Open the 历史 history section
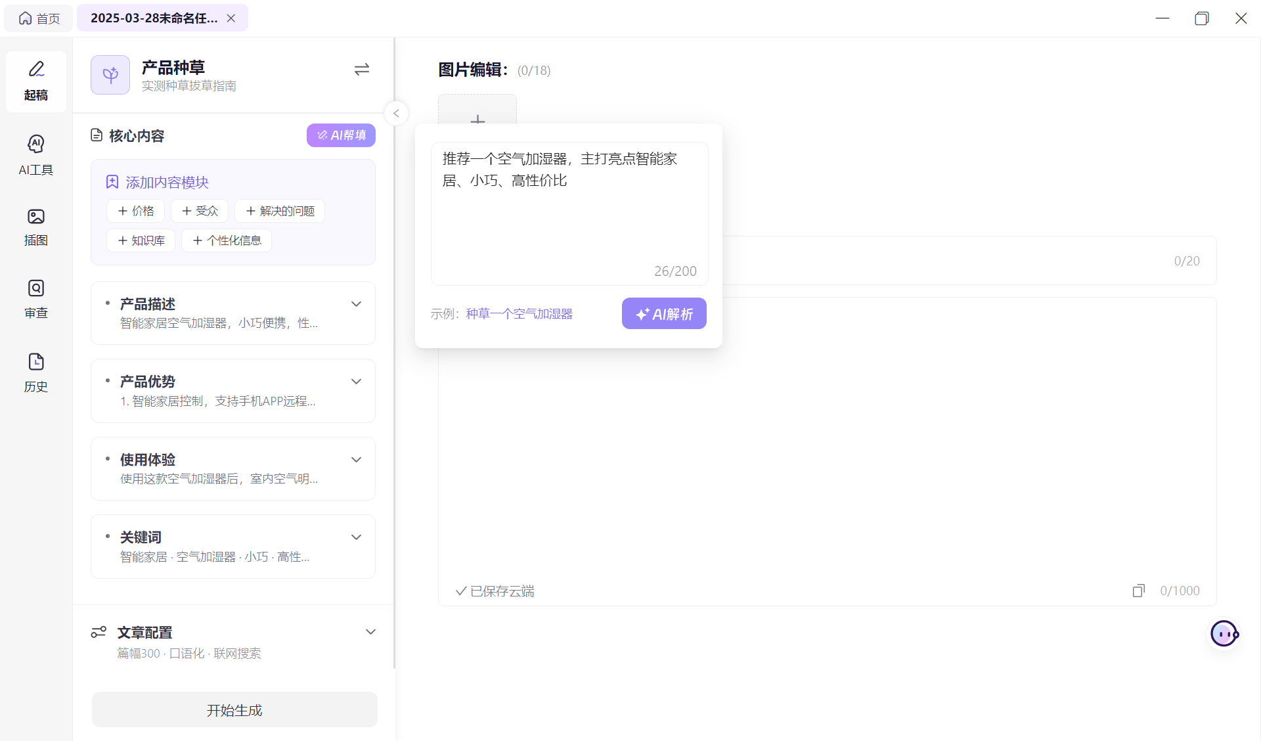This screenshot has width=1261, height=741. click(36, 372)
